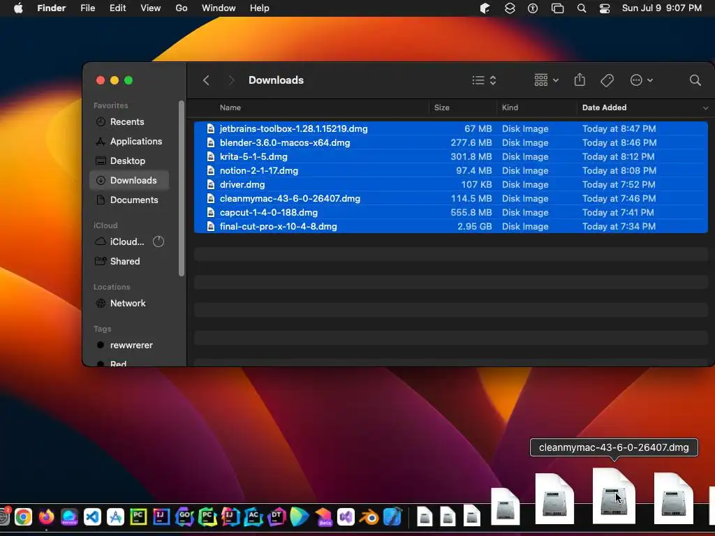Open the list view switcher dropdown
The image size is (715, 536).
(485, 80)
